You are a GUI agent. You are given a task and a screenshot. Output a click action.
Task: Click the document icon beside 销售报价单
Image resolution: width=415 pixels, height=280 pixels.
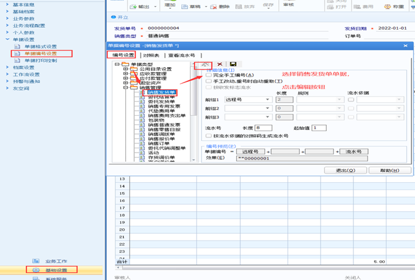point(142,138)
